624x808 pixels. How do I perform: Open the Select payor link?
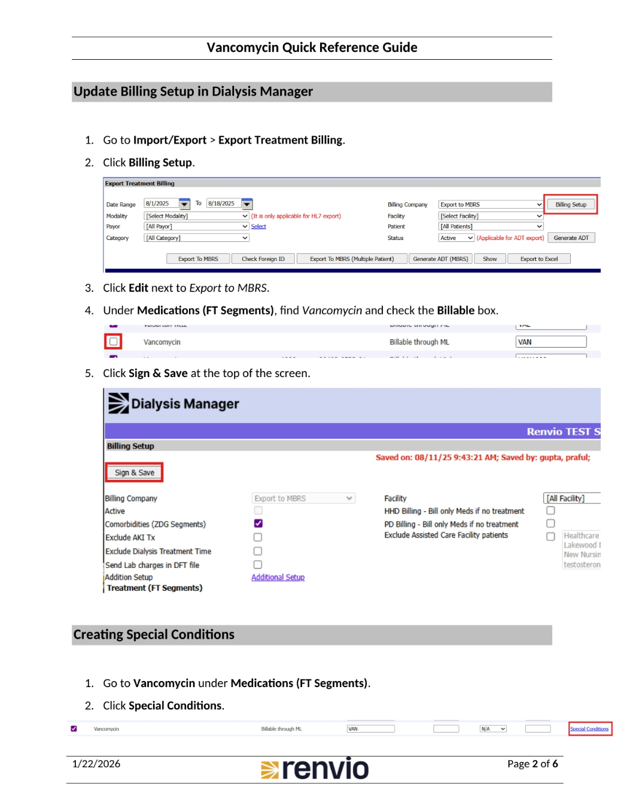click(258, 226)
